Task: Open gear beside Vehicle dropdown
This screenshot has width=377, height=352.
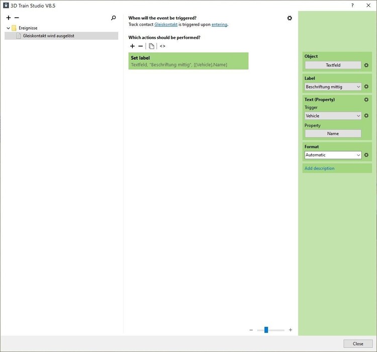Action: (x=366, y=115)
